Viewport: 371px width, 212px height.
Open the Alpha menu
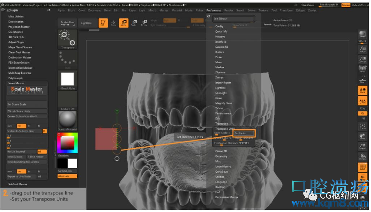click(x=61, y=10)
